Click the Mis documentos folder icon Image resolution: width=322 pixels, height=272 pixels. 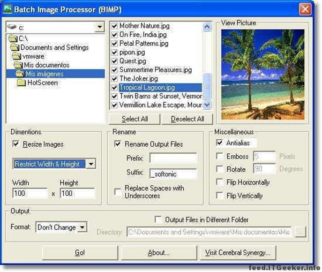18,65
